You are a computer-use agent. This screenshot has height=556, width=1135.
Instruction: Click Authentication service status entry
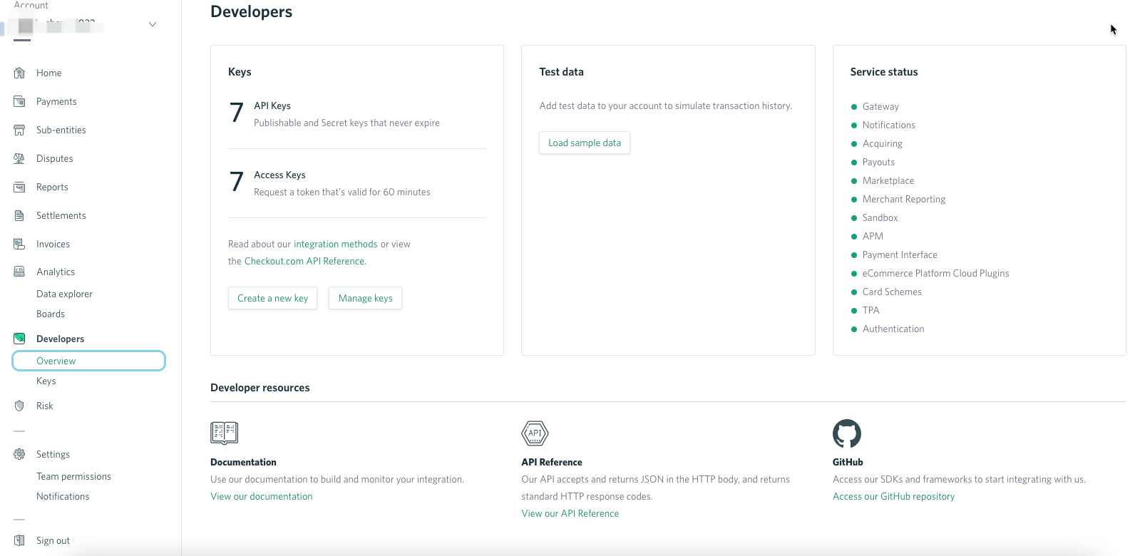(x=893, y=329)
